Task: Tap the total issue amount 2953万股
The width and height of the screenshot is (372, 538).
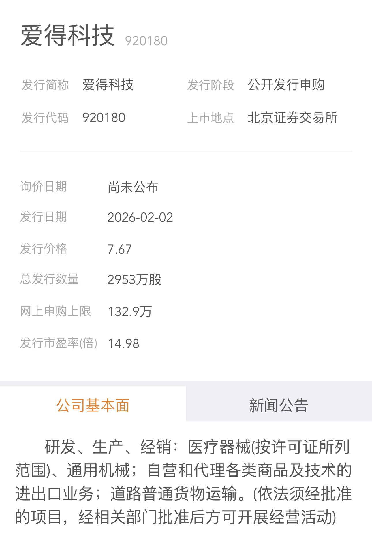Action: [134, 280]
